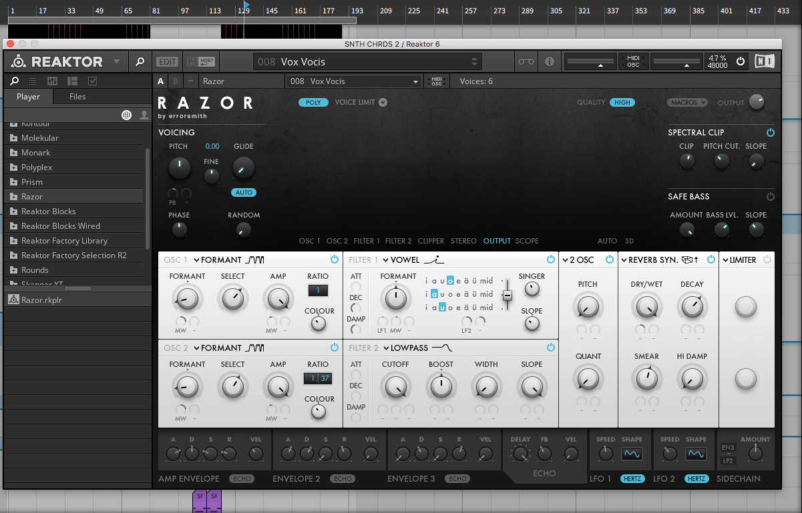Click the user content person icon

[144, 115]
